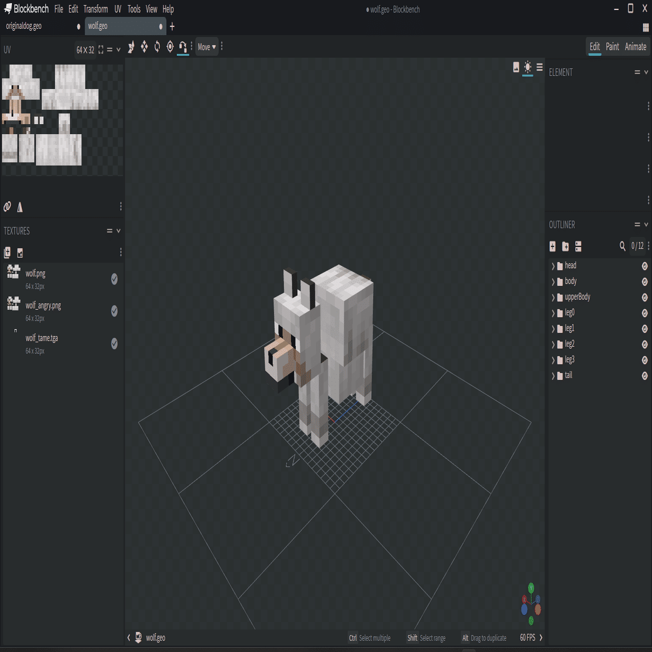The image size is (652, 652).
Task: Toggle visibility of upperBody group
Action: click(x=644, y=297)
